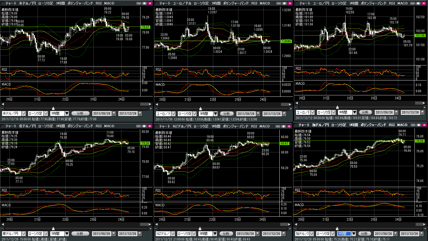
Task: Open the 2011/12/24 end date picker on 加ドル/円 chart
Action: pyautogui.click(x=422, y=234)
